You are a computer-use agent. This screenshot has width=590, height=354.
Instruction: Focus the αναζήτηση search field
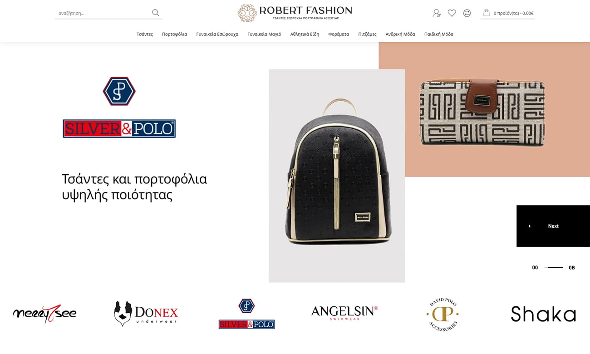pos(103,13)
